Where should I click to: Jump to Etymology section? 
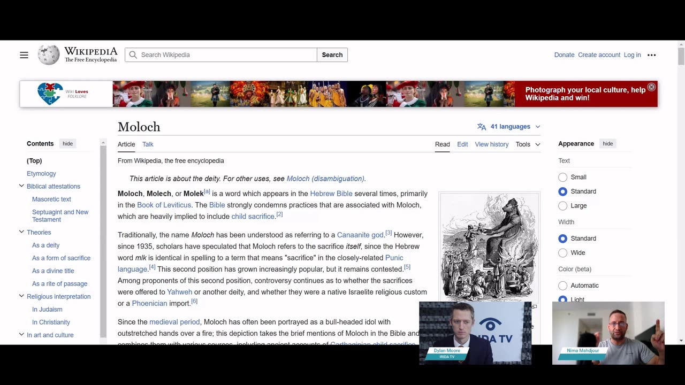tap(41, 174)
